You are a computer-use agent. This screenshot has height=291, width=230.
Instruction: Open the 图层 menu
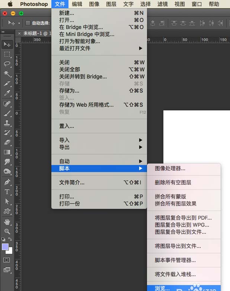pyautogui.click(x=111, y=4)
